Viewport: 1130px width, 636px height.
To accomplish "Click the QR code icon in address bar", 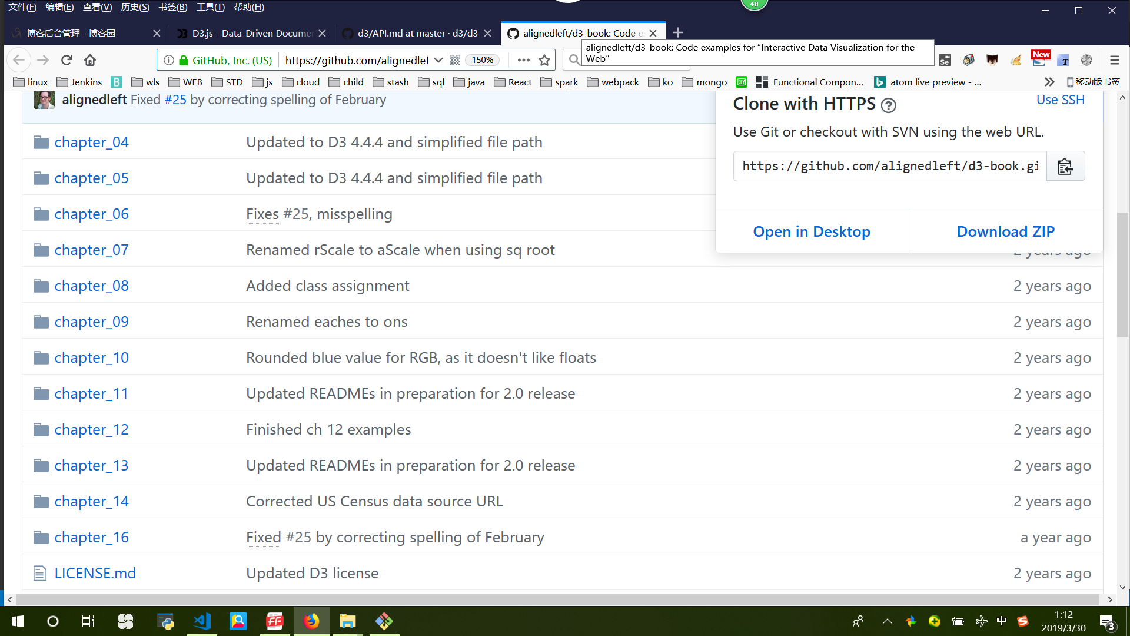I will (x=455, y=60).
